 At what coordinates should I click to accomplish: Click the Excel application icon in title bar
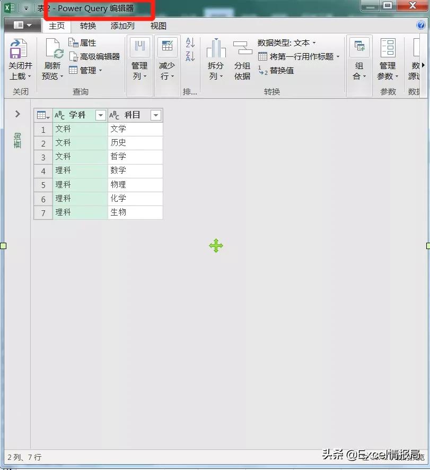[x=10, y=8]
